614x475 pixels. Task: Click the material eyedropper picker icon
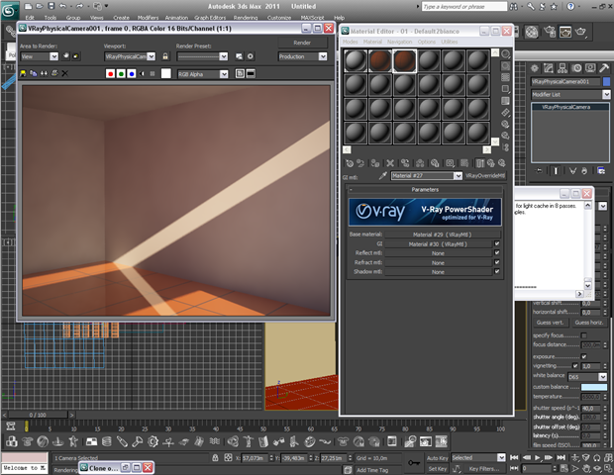click(381, 175)
